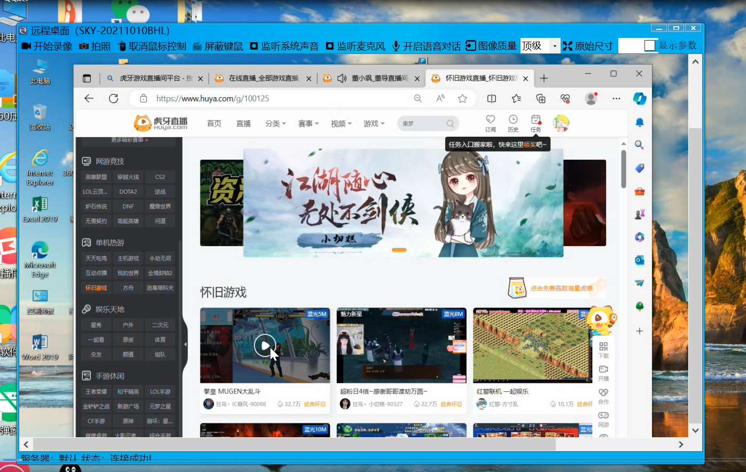Click the 下载 QR code download icon
Image resolution: width=746 pixels, height=472 pixels.
(x=603, y=347)
